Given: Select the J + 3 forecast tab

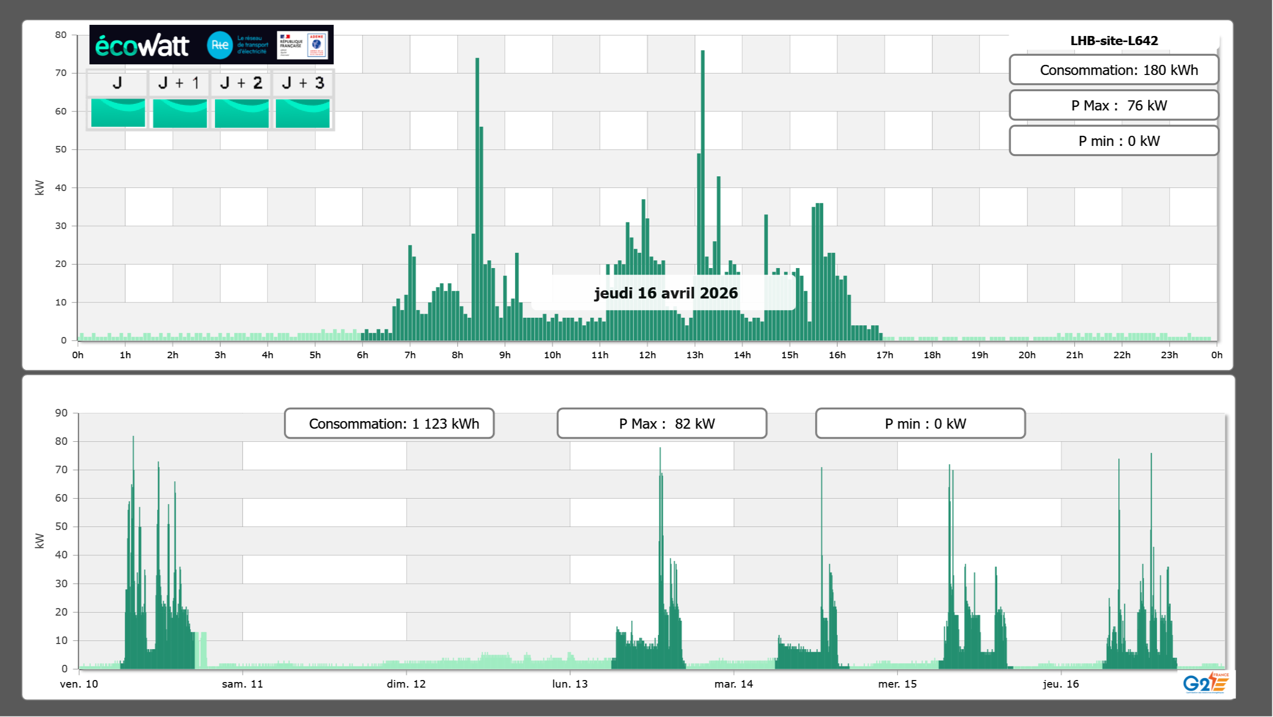Looking at the screenshot, I should (303, 83).
